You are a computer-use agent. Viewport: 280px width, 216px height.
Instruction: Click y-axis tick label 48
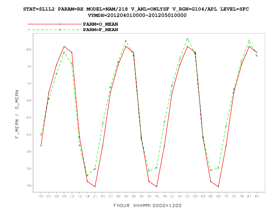tap(29, 186)
